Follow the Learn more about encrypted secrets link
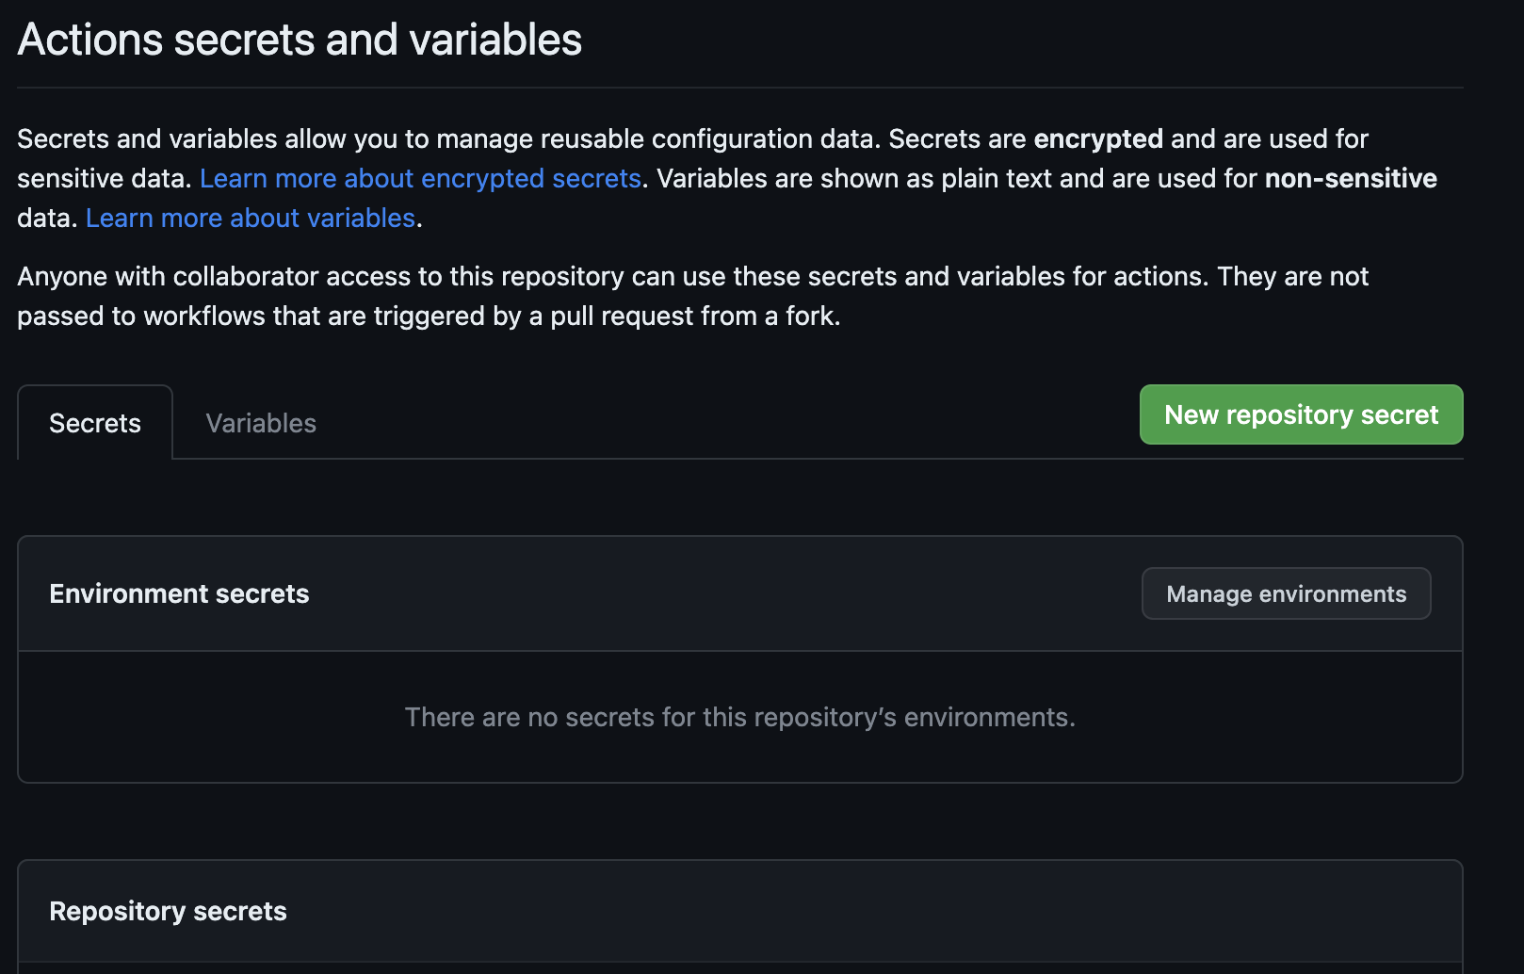Image resolution: width=1524 pixels, height=974 pixels. point(420,178)
